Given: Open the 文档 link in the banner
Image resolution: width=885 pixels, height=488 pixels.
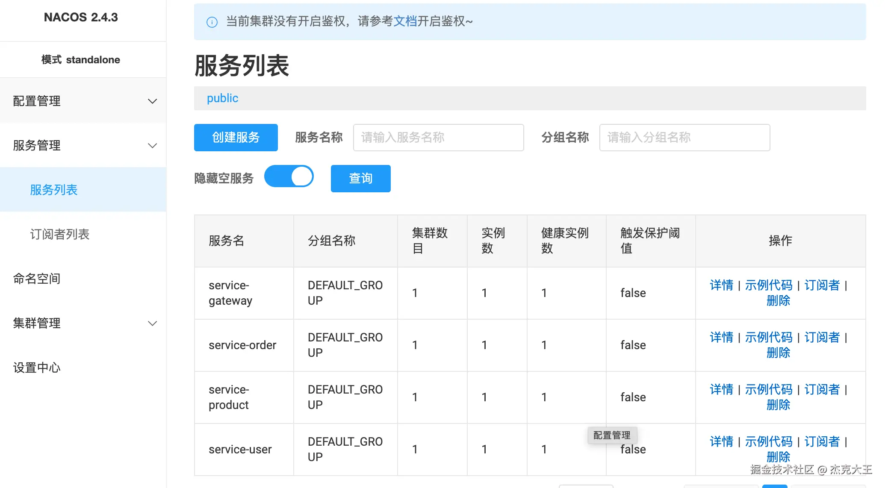Looking at the screenshot, I should coord(405,21).
